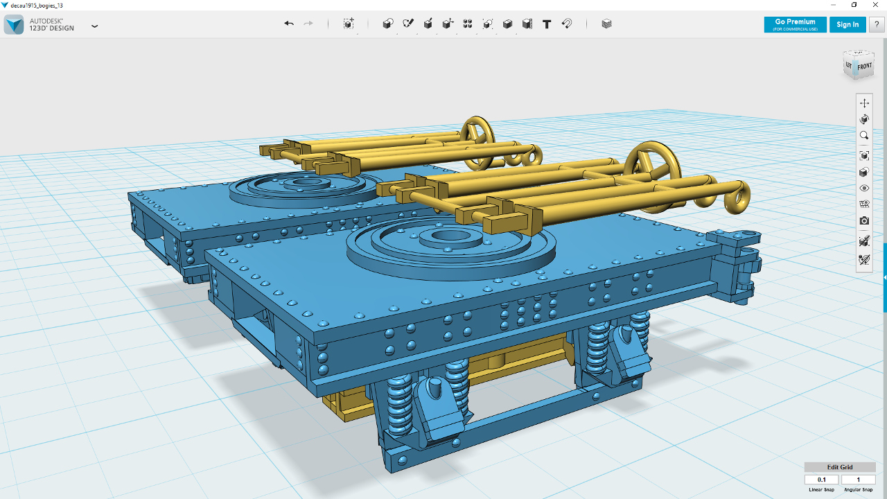Open the visual style cube icon

click(x=864, y=172)
